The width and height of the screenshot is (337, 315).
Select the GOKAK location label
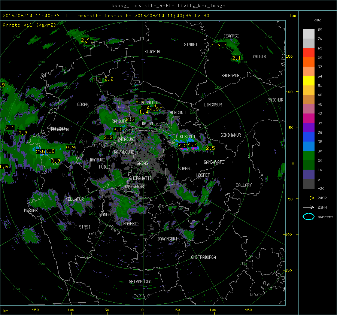tap(83, 105)
